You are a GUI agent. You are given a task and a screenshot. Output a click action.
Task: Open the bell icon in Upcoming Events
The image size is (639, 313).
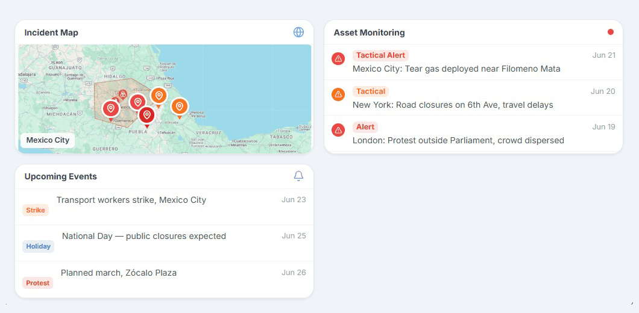[299, 176]
